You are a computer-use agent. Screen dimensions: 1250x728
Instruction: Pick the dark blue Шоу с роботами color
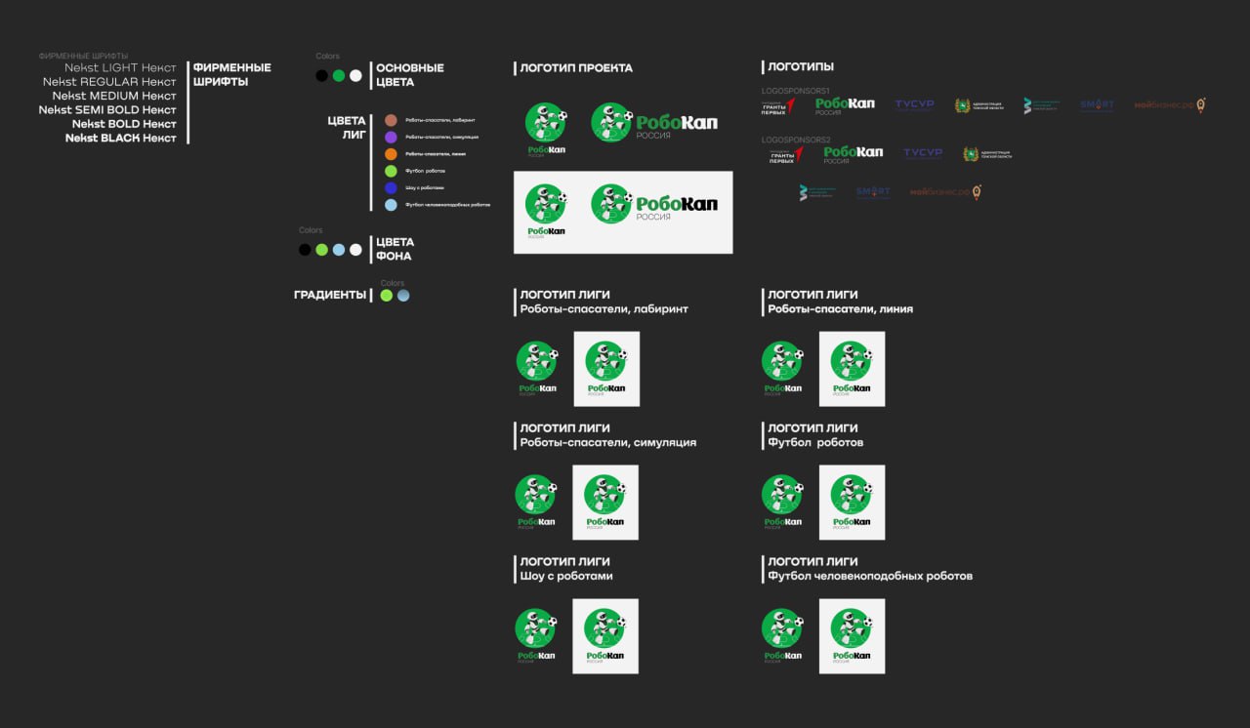[391, 187]
